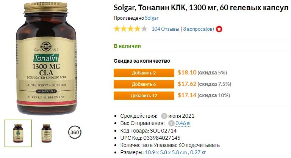
Task: Click the product title heading
Action: pos(201,8)
